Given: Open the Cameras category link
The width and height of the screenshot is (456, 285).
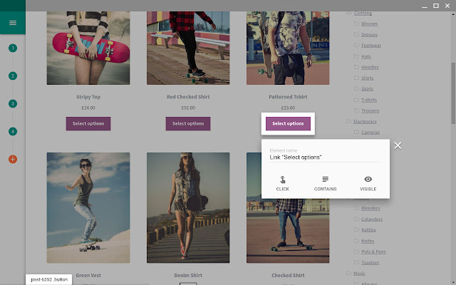Looking at the screenshot, I should pos(370,133).
